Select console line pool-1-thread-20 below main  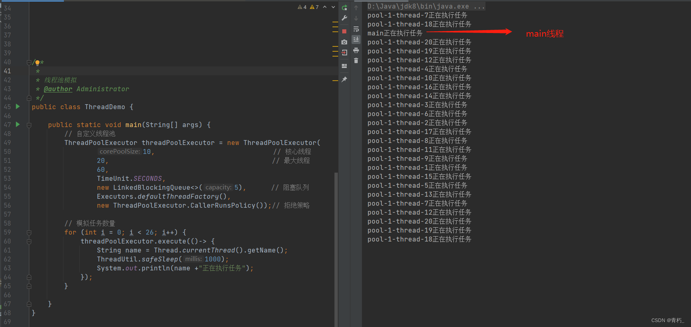click(419, 42)
